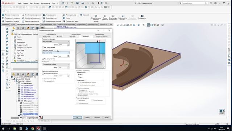Click Сшитая поверхность icon
Image resolution: width=232 pixels, height=131 pixels.
click(x=23, y=21)
